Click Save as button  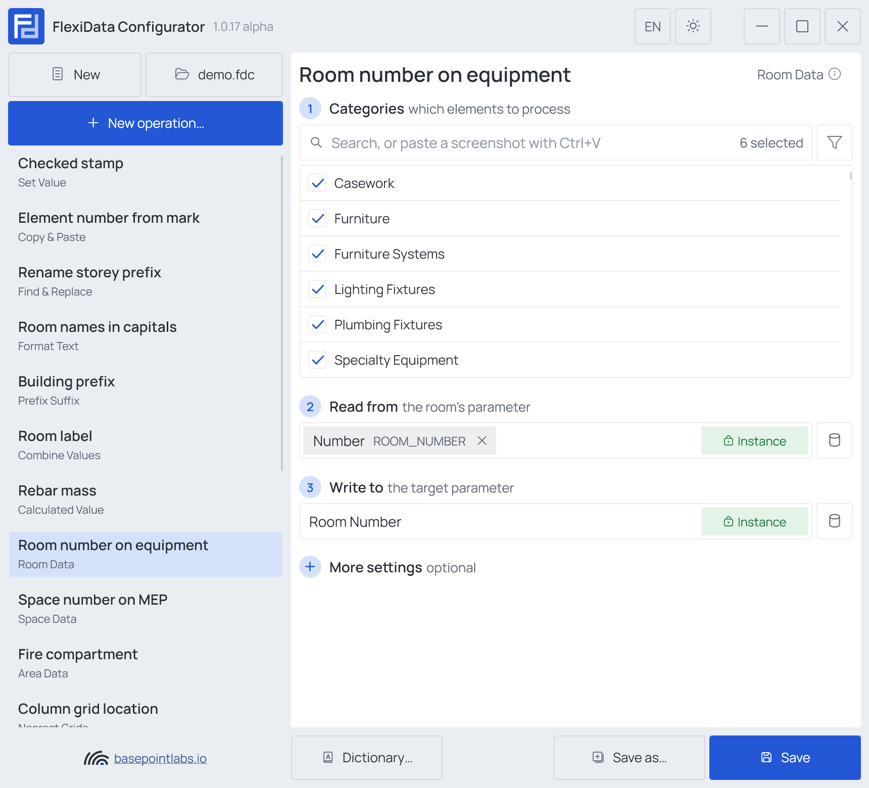(630, 758)
